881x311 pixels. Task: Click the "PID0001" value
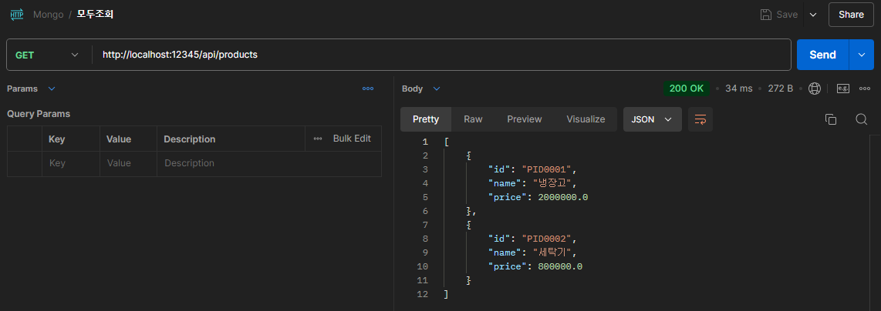click(547, 169)
